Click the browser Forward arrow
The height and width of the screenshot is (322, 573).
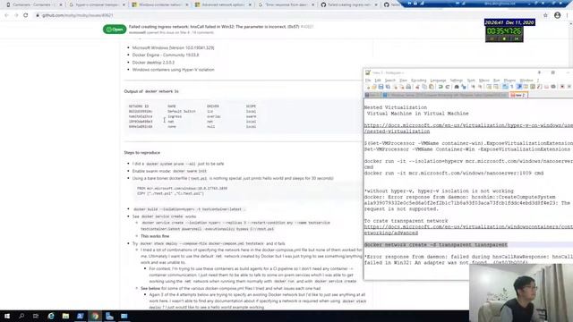click(16, 15)
